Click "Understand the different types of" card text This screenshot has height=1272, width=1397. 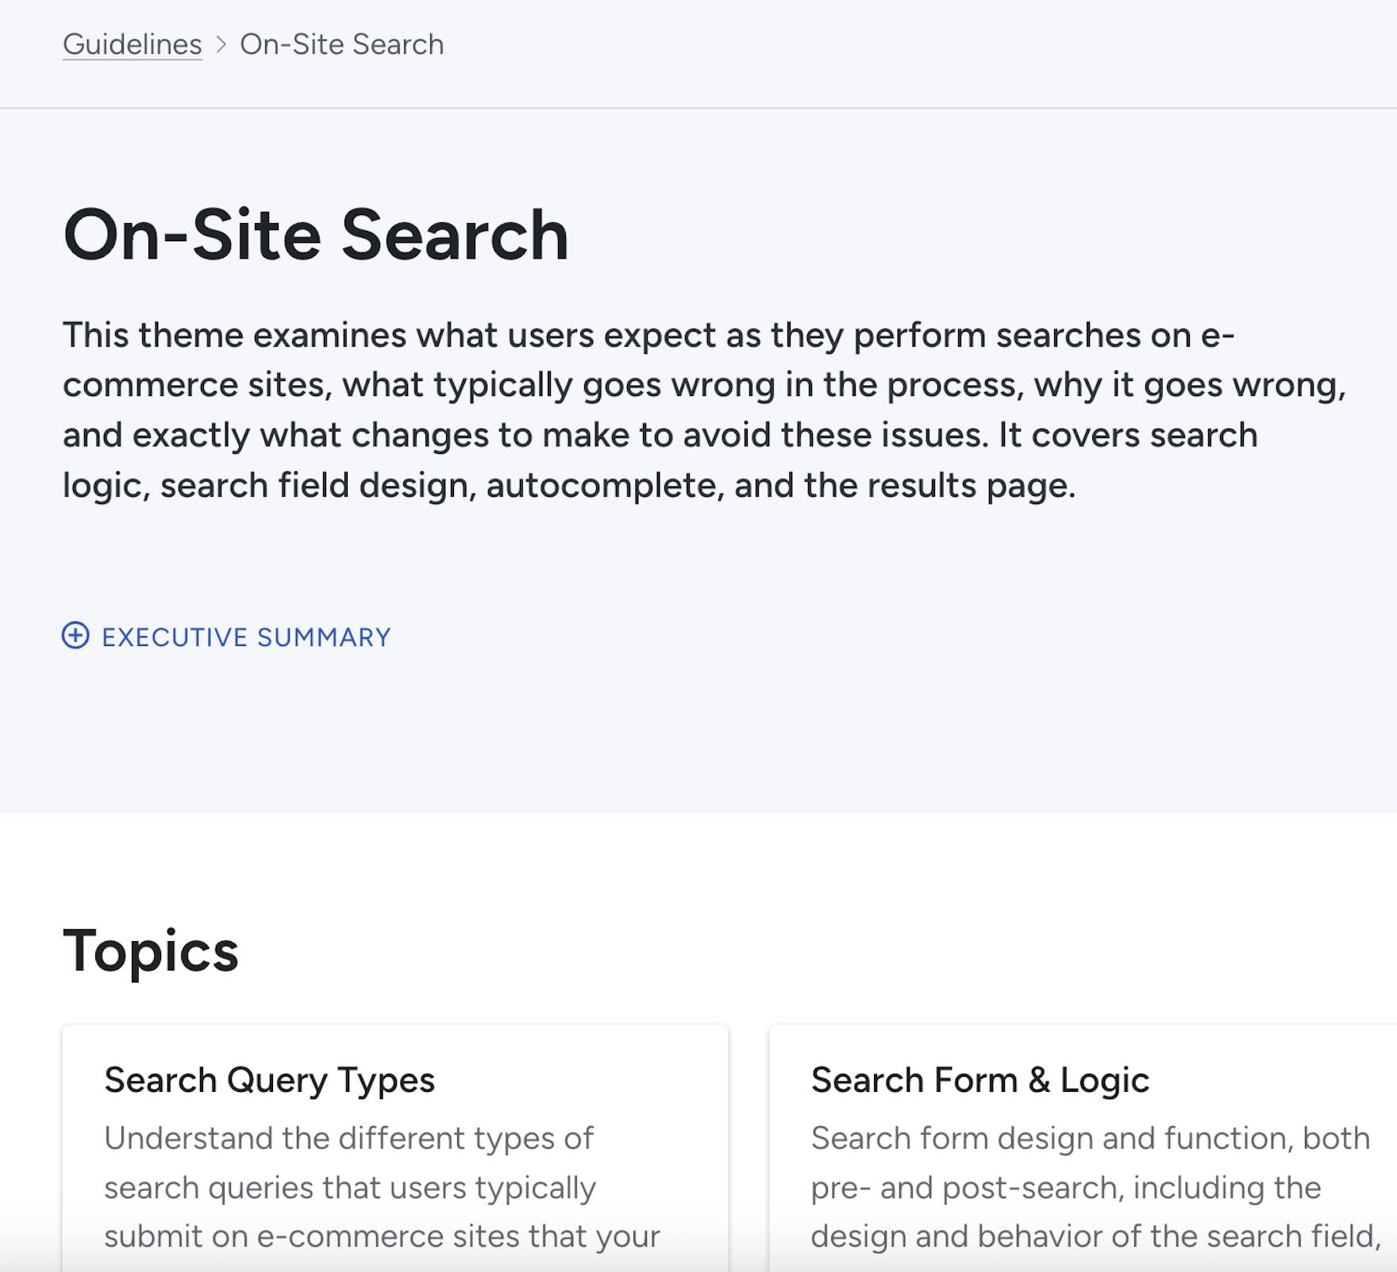point(348,1138)
